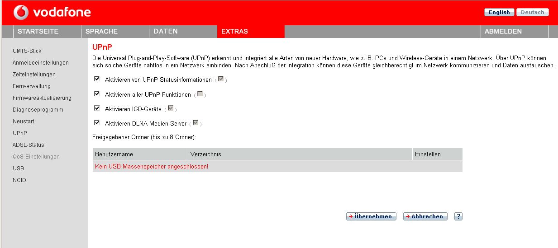
Task: Select UPnP in sidebar
Action: 20,133
